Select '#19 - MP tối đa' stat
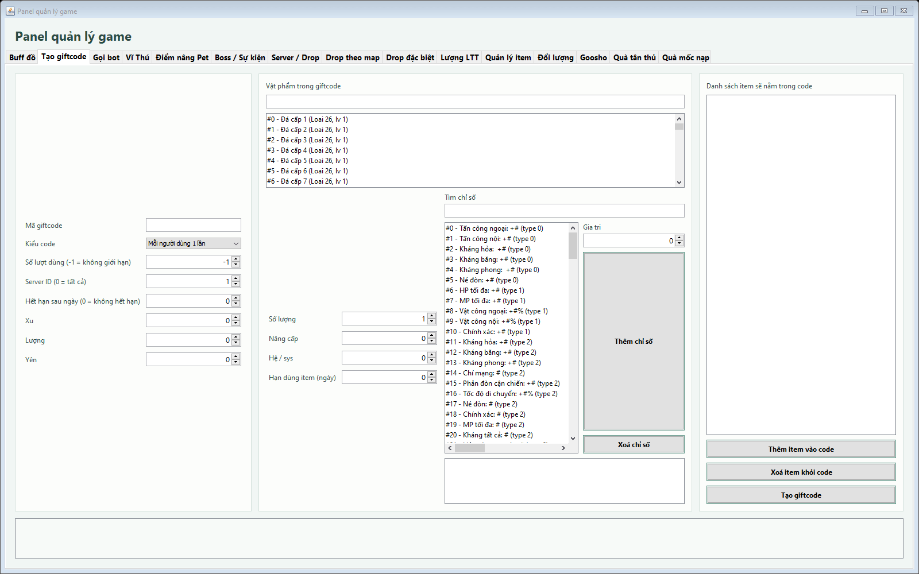 click(x=507, y=425)
